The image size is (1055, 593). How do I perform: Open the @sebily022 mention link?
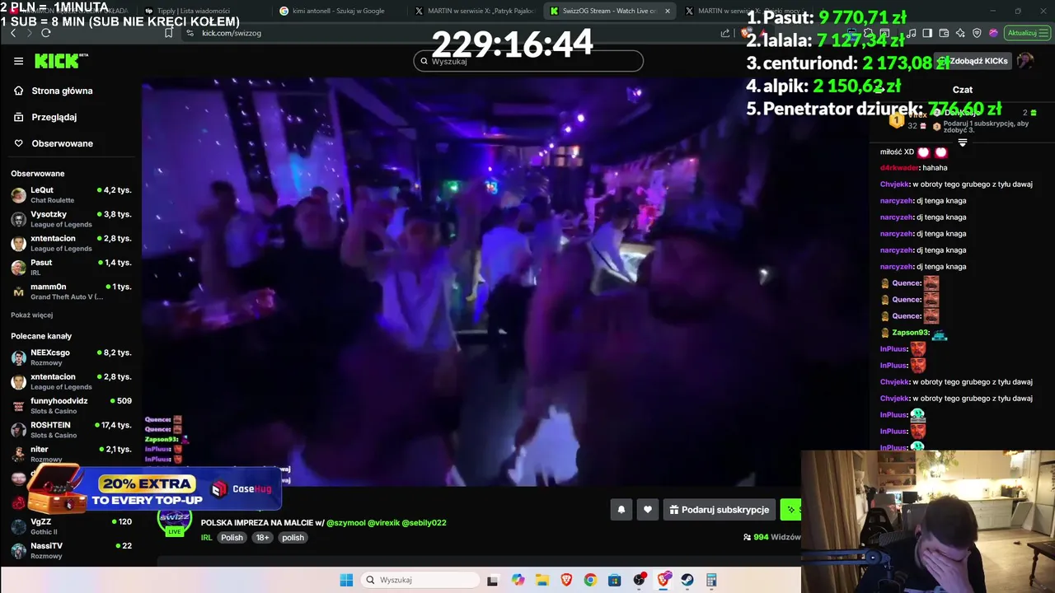pyautogui.click(x=424, y=523)
